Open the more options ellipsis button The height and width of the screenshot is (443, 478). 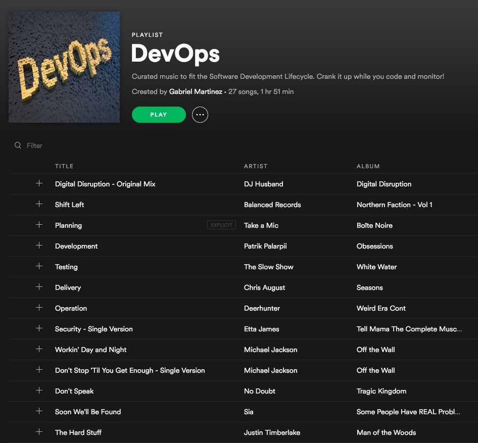click(x=200, y=115)
